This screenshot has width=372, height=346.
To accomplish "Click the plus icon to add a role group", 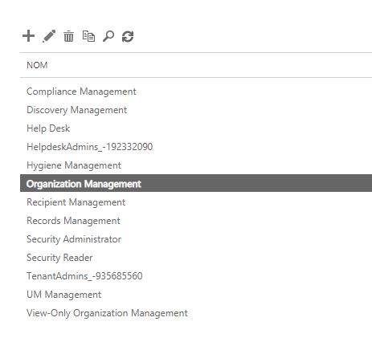I will point(28,36).
